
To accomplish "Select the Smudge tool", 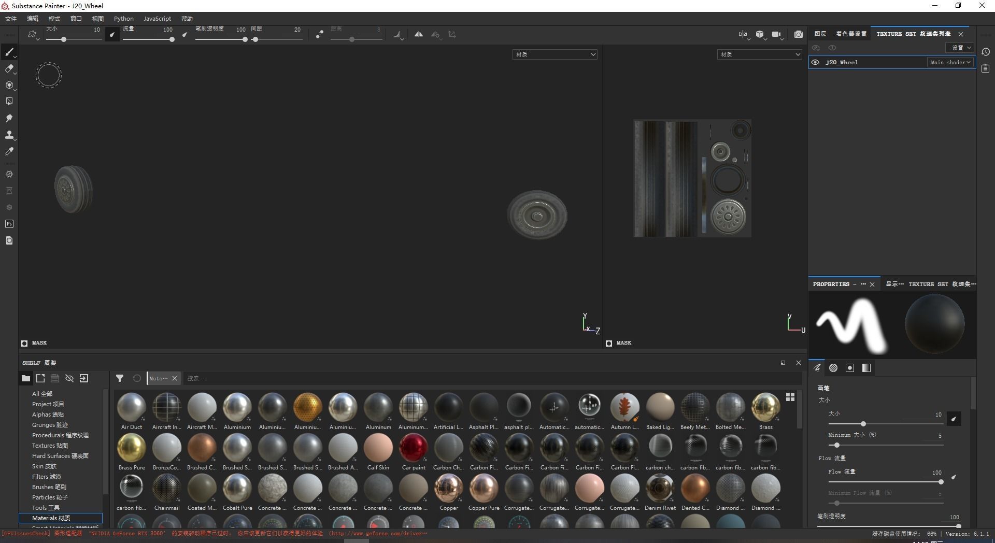I will pos(9,118).
